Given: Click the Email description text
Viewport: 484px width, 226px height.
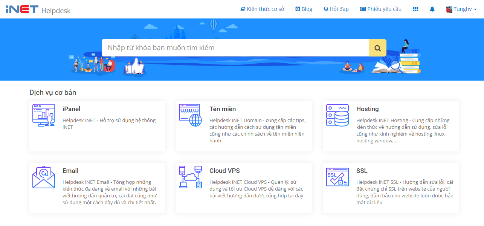Looking at the screenshot, I should (109, 192).
